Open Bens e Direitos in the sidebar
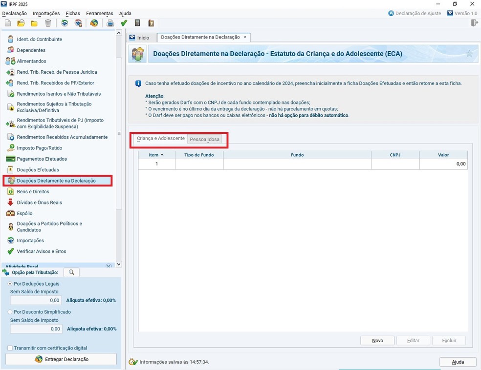 (x=33, y=192)
